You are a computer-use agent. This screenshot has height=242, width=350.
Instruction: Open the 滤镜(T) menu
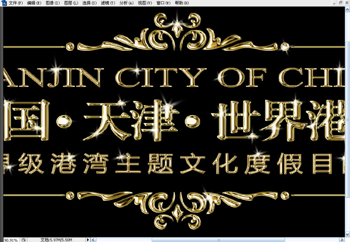(x=108, y=3)
